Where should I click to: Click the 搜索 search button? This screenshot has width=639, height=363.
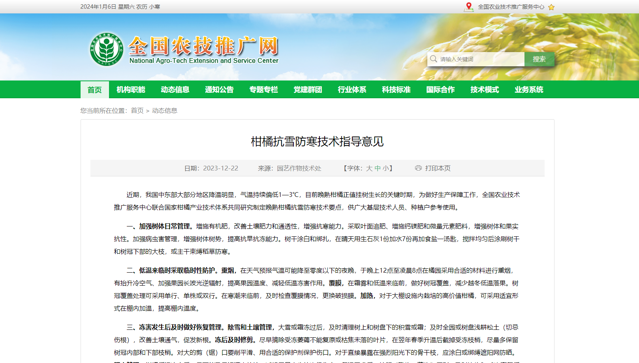[539, 58]
